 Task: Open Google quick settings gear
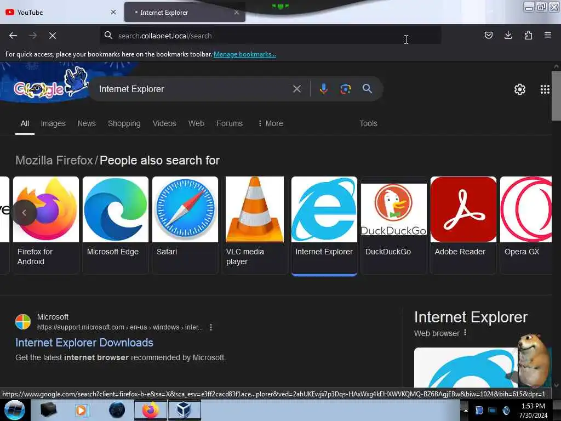520,89
